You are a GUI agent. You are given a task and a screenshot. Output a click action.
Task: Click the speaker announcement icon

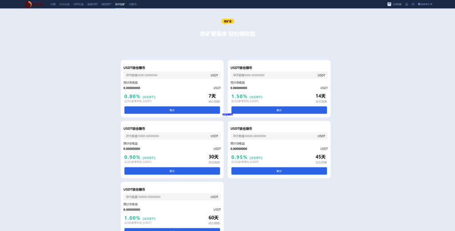click(413, 4)
